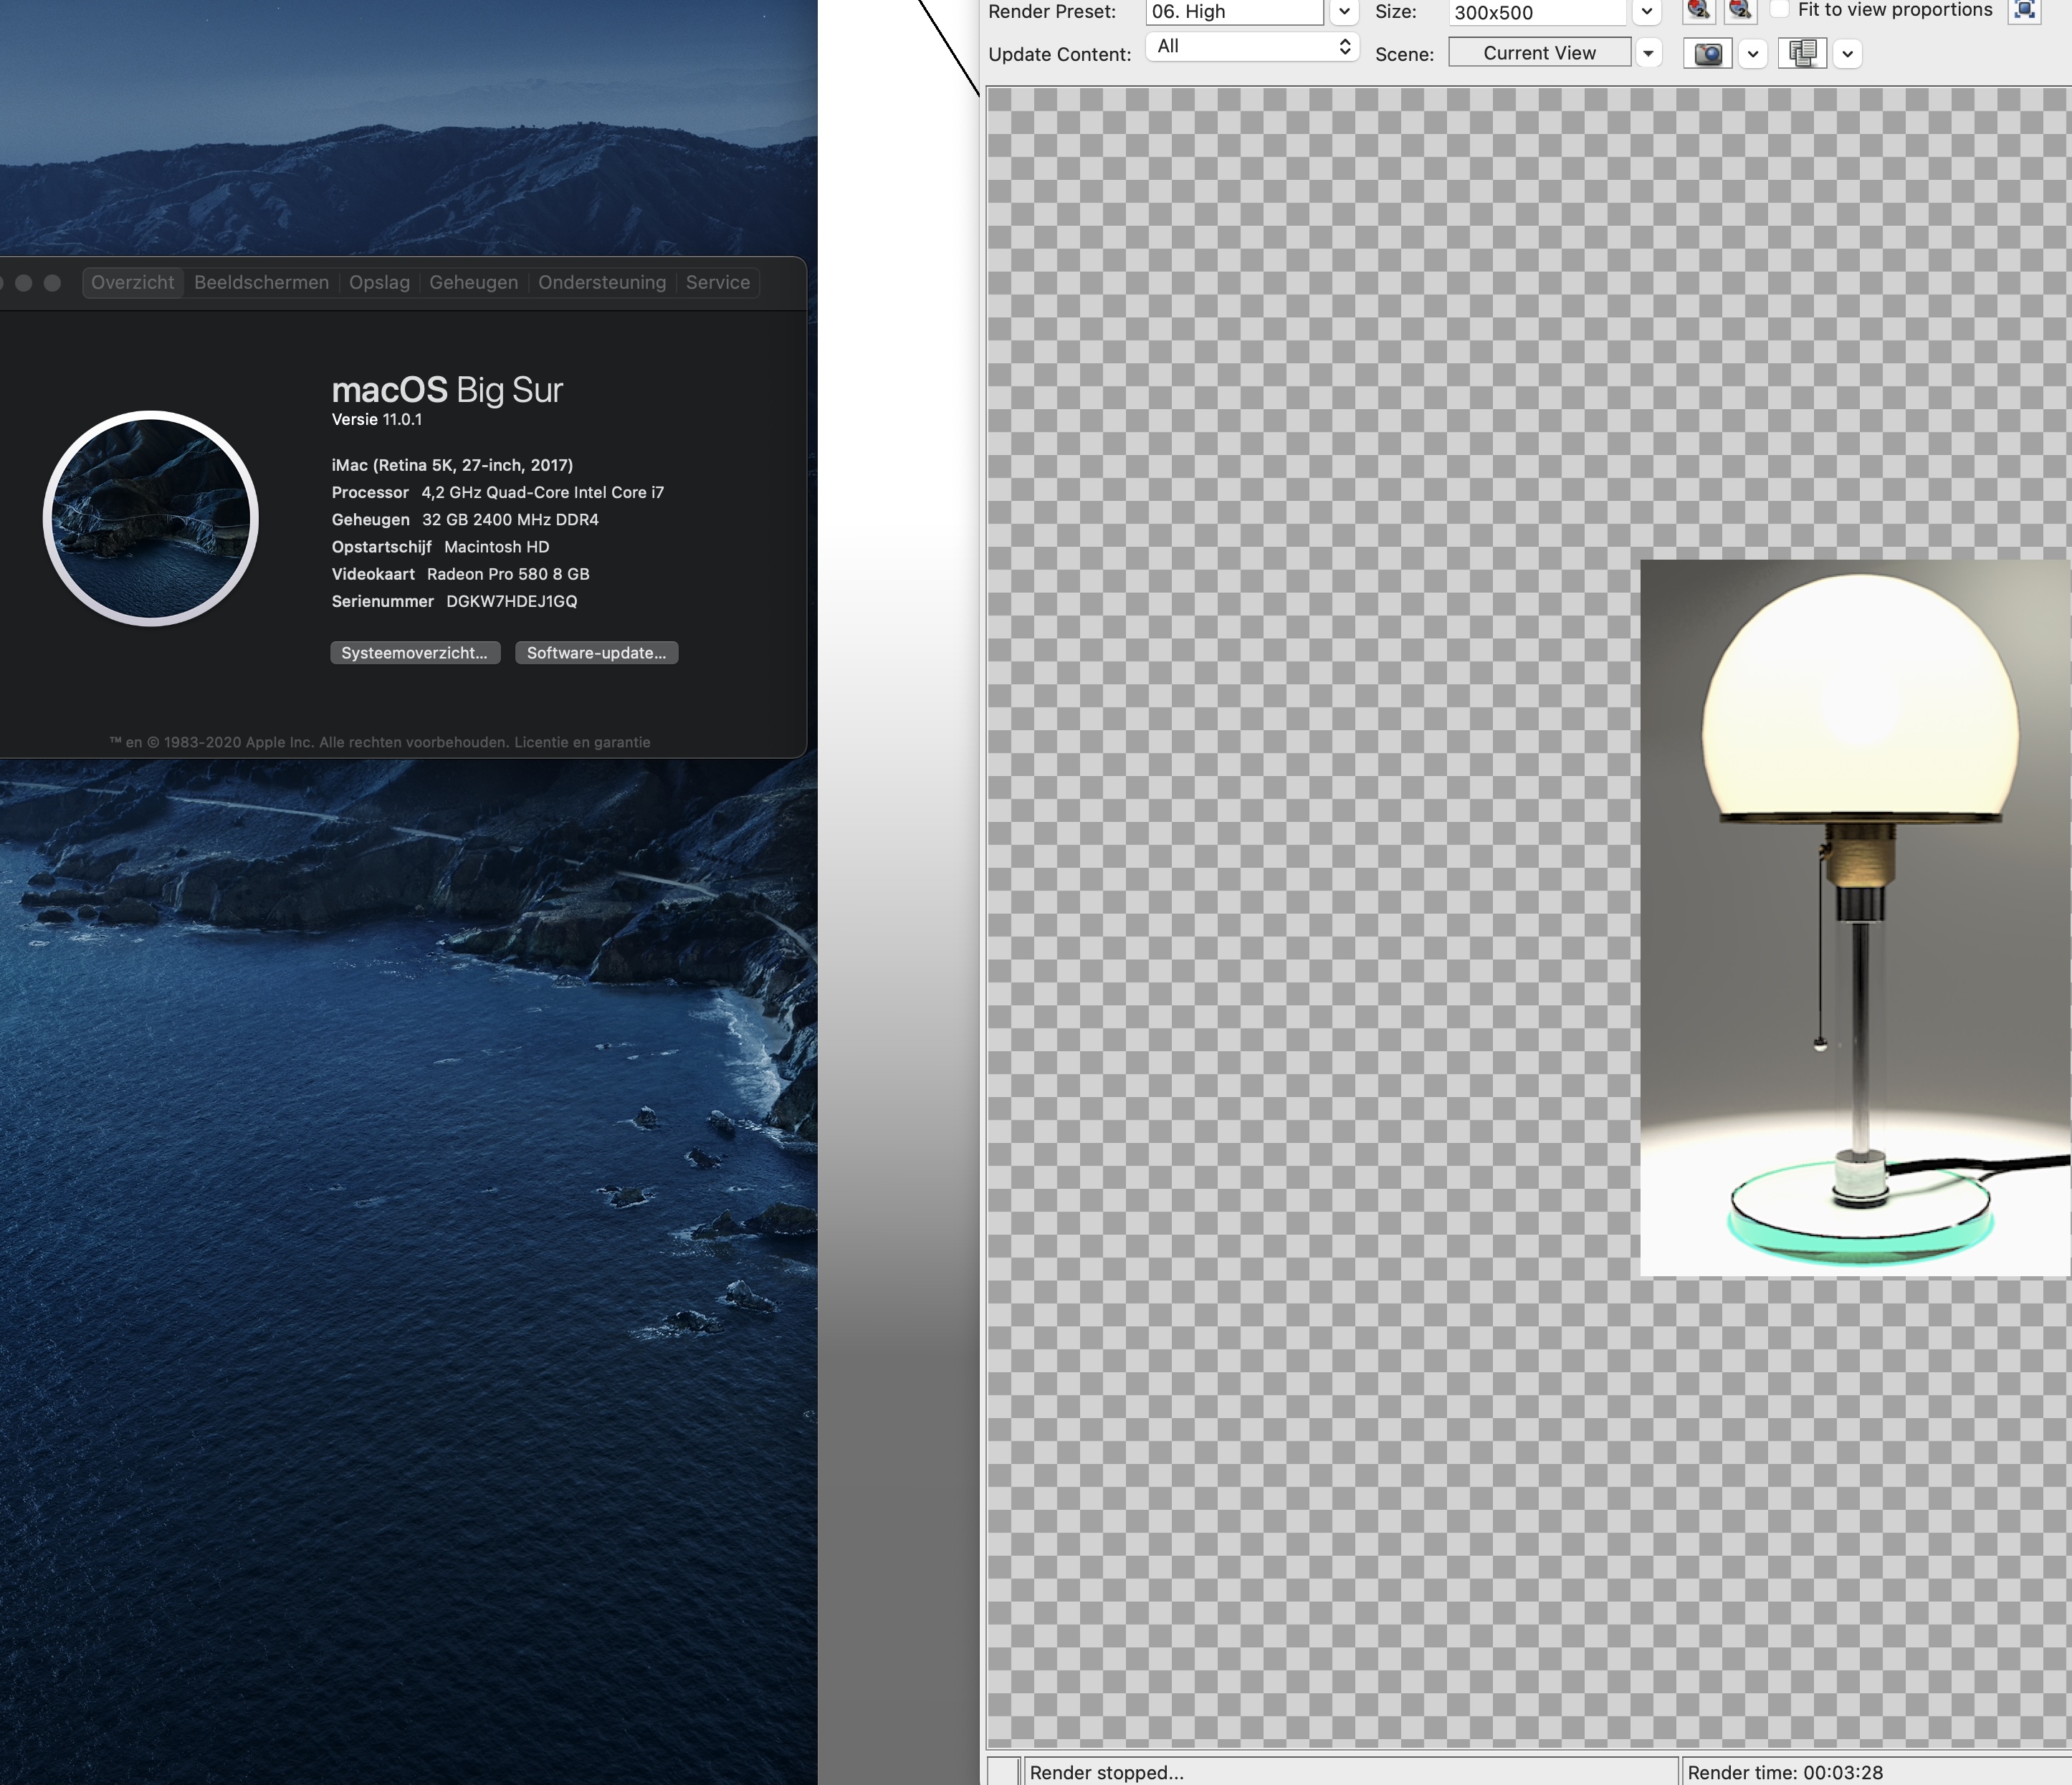Click the Systeemoverzicht button
The width and height of the screenshot is (2072, 1785).
coord(412,654)
